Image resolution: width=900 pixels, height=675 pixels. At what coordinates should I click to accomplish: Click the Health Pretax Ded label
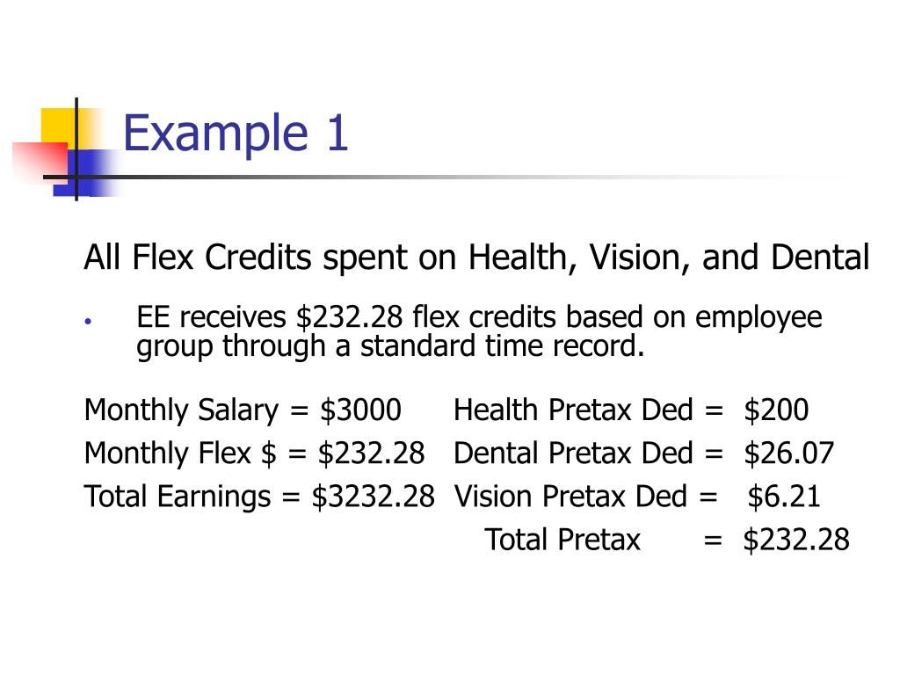pyautogui.click(x=573, y=410)
